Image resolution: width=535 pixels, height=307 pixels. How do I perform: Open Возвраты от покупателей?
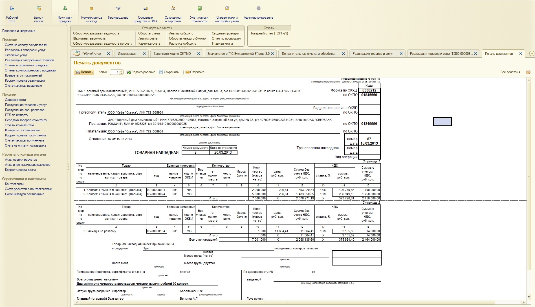23,75
